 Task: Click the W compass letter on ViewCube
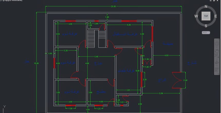pyautogui.click(x=196, y=16)
